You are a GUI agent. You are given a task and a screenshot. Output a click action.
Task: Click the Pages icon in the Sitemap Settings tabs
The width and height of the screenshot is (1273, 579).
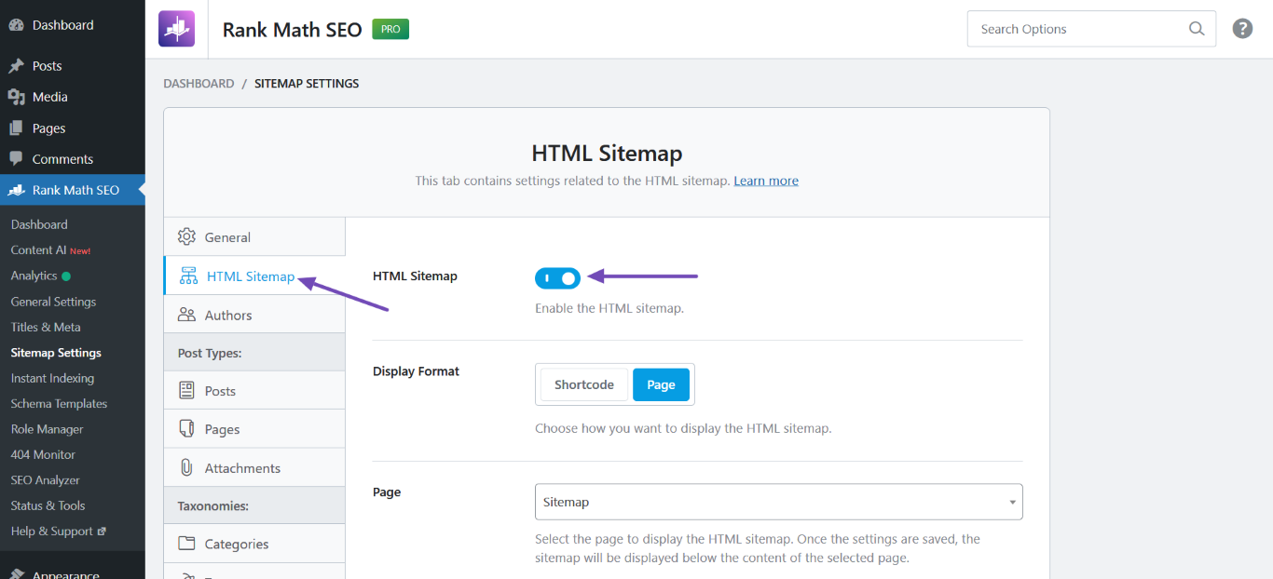[186, 429]
